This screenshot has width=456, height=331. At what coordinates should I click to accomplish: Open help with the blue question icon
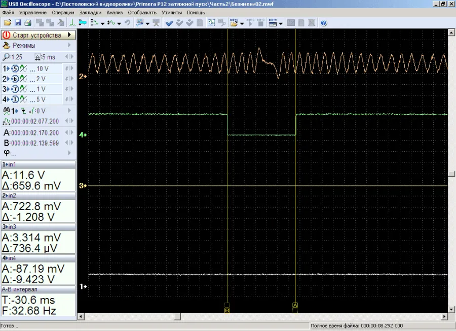[324, 23]
